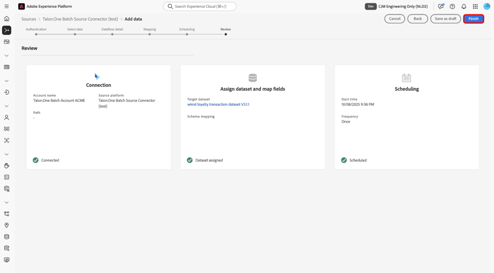Click the Add data breadcrumb text

133,19
